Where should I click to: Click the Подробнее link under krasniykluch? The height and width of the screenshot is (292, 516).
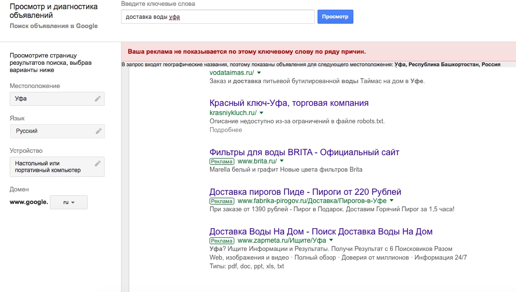click(x=226, y=130)
